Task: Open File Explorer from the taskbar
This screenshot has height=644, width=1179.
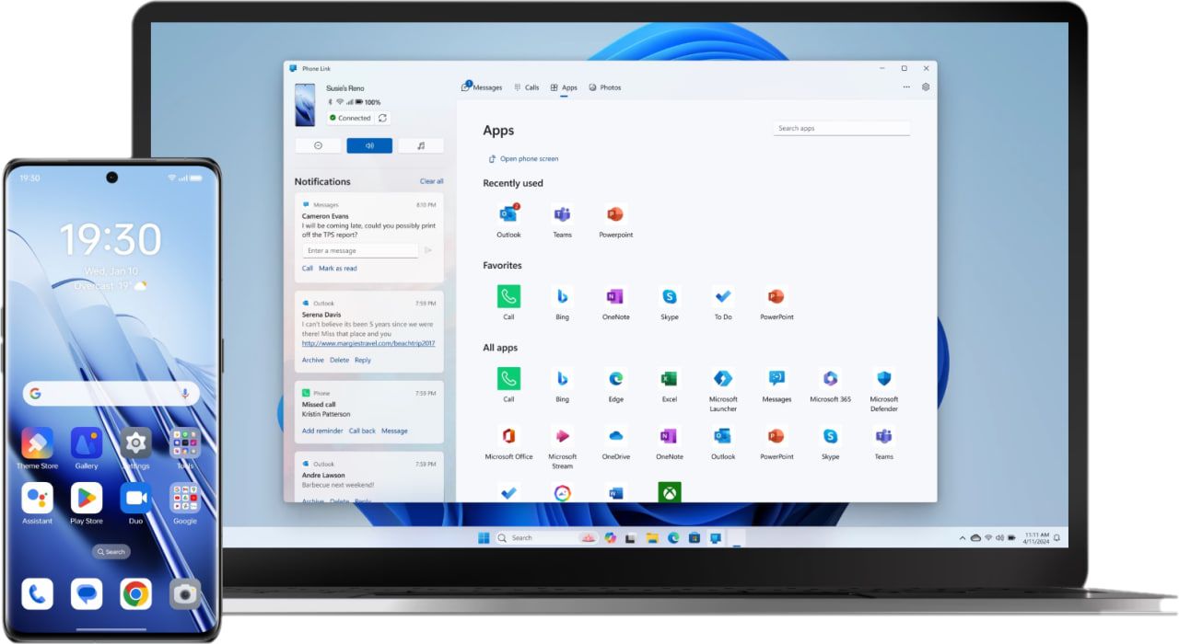Action: click(651, 537)
